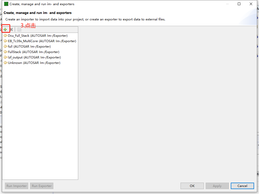Confirm with the OK button
The width and height of the screenshot is (259, 194).
click(192, 186)
